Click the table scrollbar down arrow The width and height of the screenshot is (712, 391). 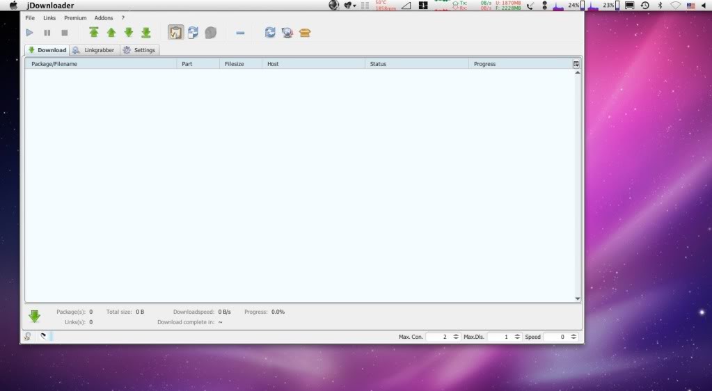(578, 298)
